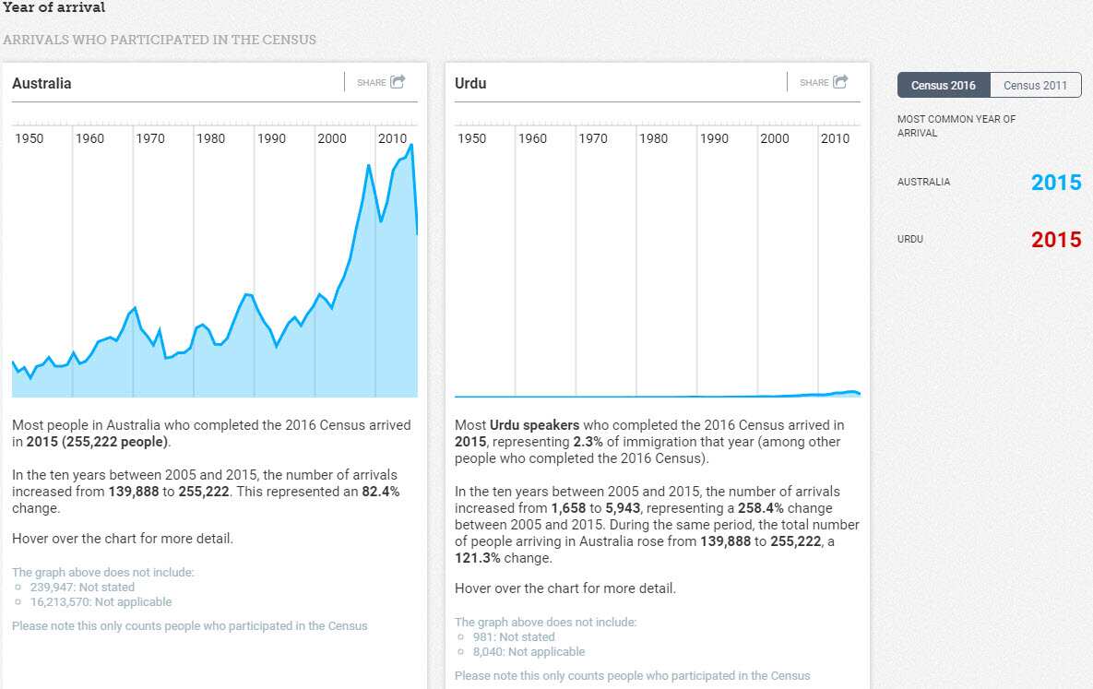Click the SHARE text in the Urdu panel
This screenshot has width=1093, height=689.
click(x=814, y=83)
